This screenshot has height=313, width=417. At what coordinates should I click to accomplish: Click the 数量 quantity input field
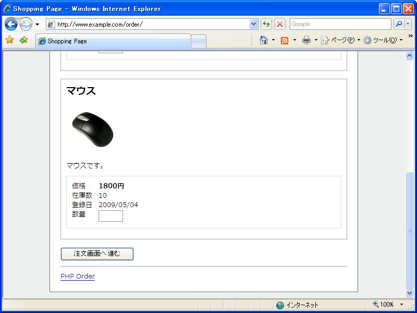point(111,216)
